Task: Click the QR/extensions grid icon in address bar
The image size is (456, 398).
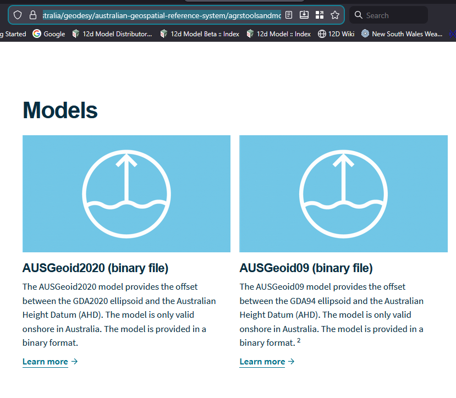Action: click(319, 15)
